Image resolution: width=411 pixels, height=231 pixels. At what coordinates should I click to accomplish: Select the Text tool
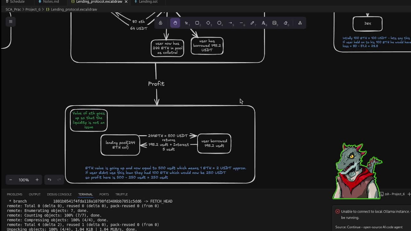click(263, 23)
